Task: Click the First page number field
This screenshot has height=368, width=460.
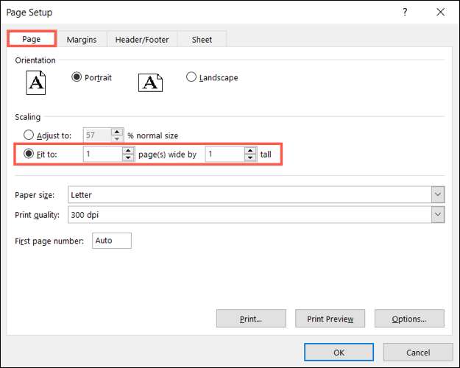Action: 112,241
